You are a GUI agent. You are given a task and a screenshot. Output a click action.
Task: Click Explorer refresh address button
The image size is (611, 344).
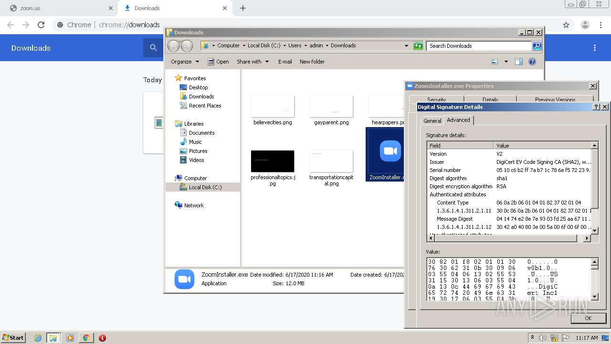click(418, 46)
